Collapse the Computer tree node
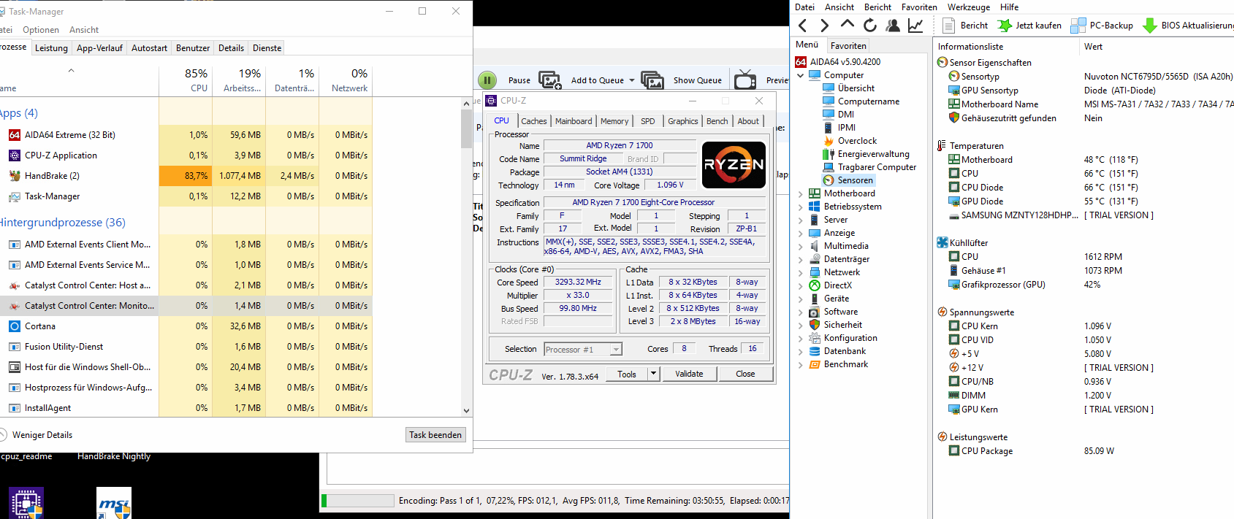Viewport: 1234px width, 519px height. tap(801, 75)
